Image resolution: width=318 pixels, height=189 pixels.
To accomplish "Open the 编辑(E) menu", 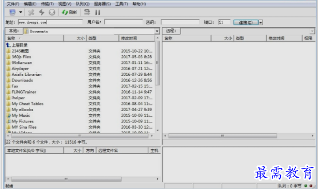I will pos(30,4).
